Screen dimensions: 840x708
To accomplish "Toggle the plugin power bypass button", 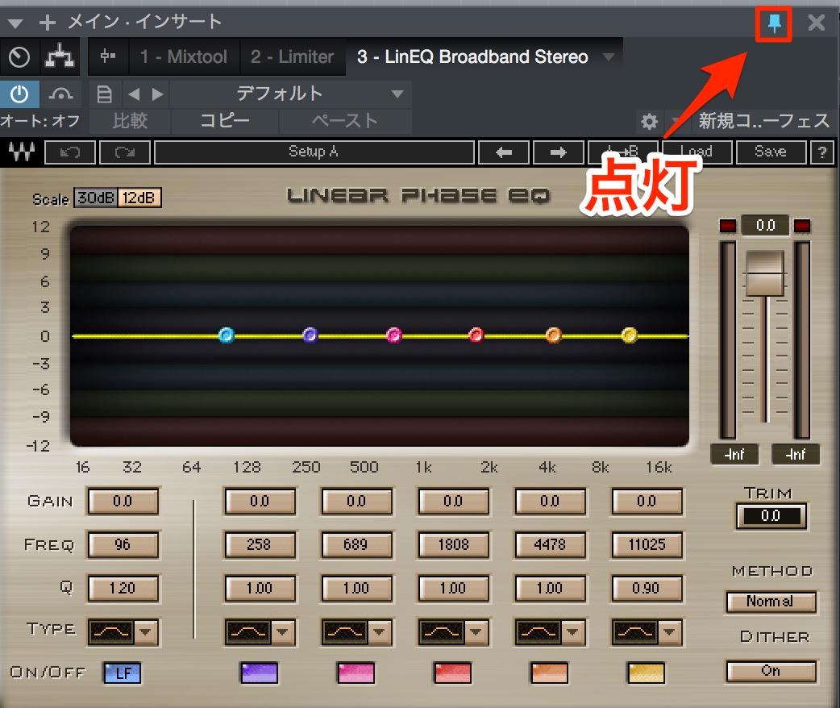I will (19, 94).
